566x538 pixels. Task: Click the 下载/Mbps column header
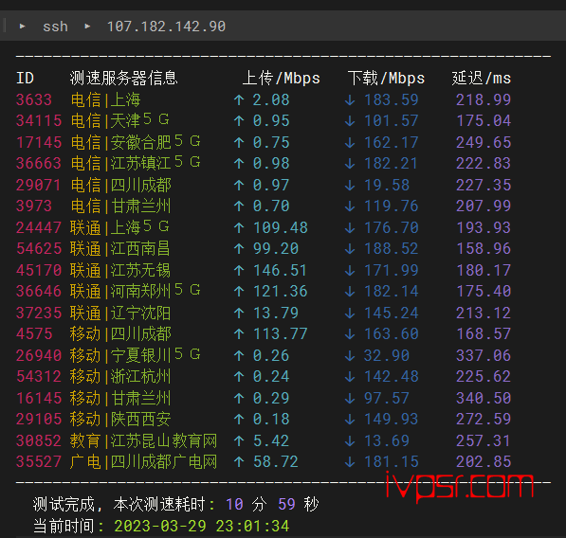coord(386,79)
